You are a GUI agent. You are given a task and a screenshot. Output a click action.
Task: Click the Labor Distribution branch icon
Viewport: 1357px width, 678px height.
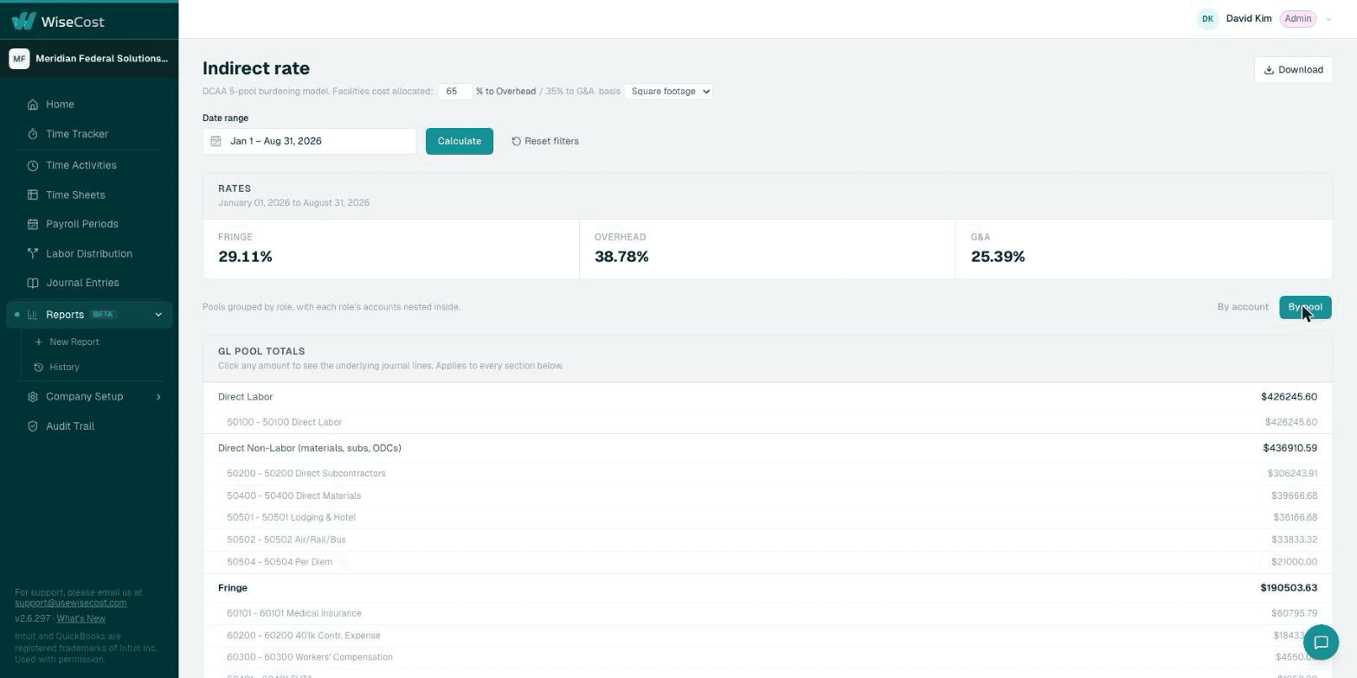click(x=33, y=254)
